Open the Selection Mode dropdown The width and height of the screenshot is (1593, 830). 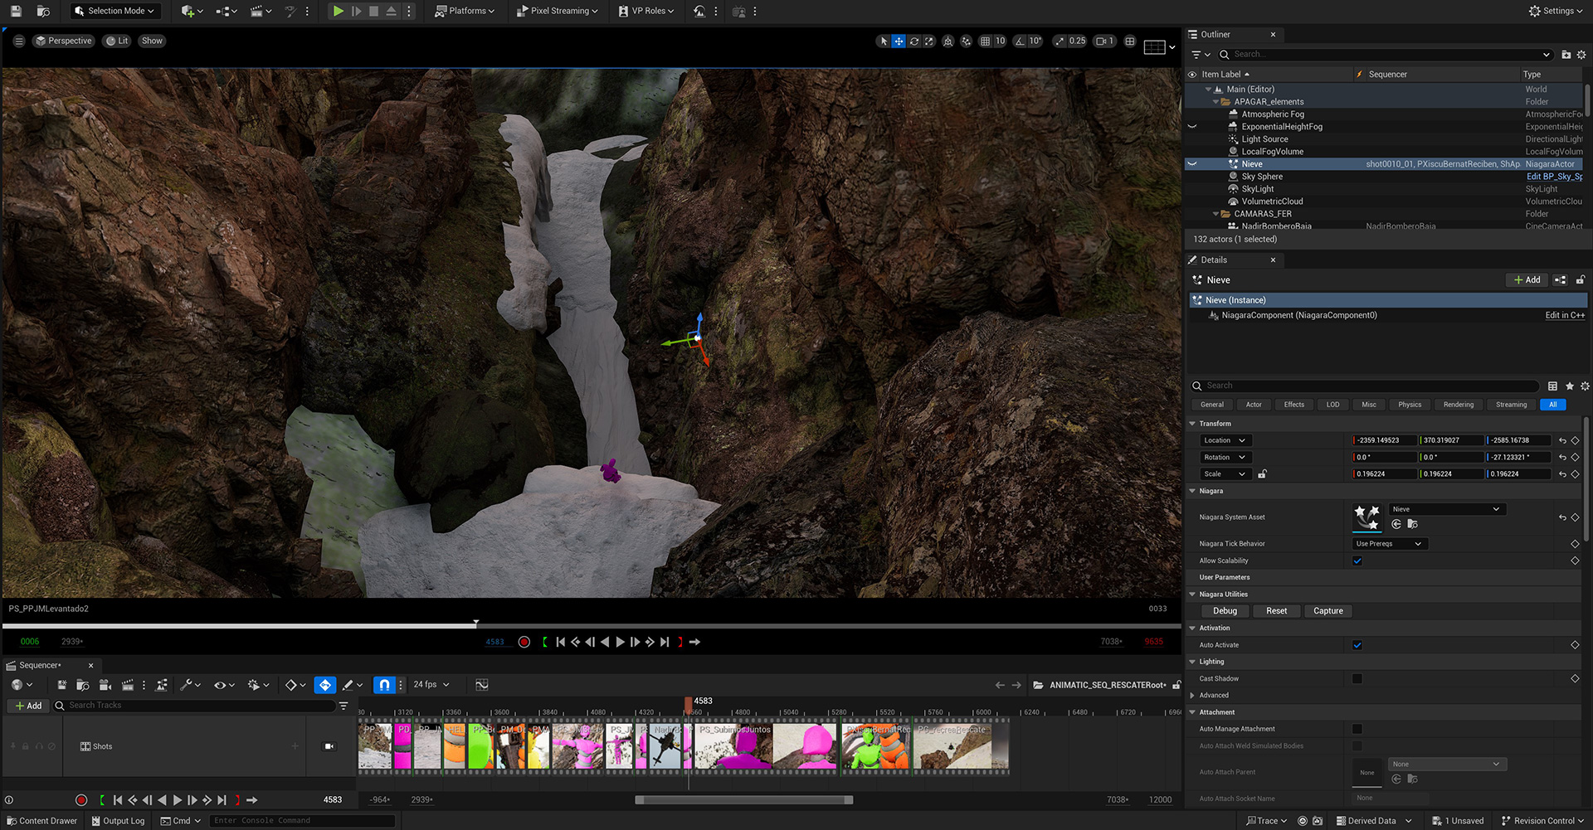pos(114,11)
